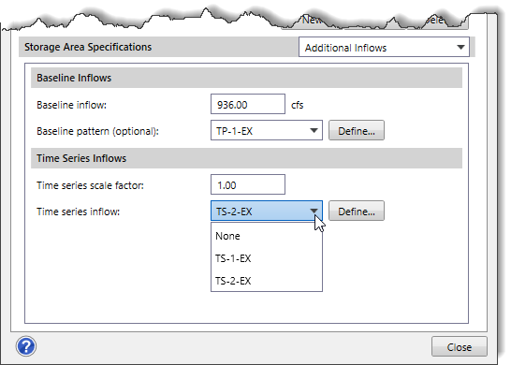Click the 'Time series inflow:' label
The image size is (511, 365).
tap(79, 212)
